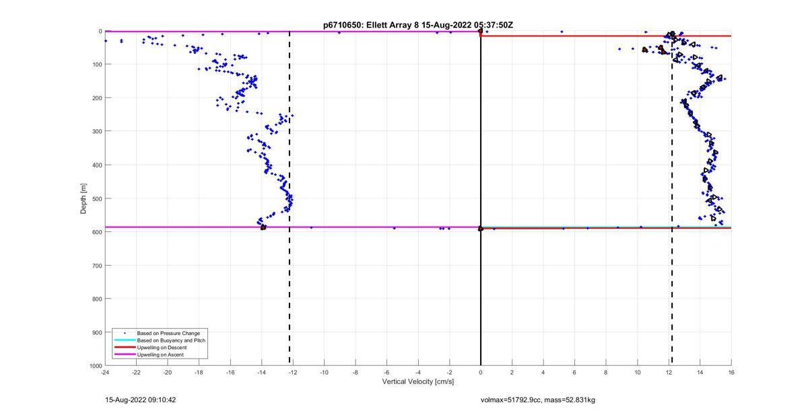
Task: Click legend entry "Upwelling on Ascent"
Action: [160, 354]
